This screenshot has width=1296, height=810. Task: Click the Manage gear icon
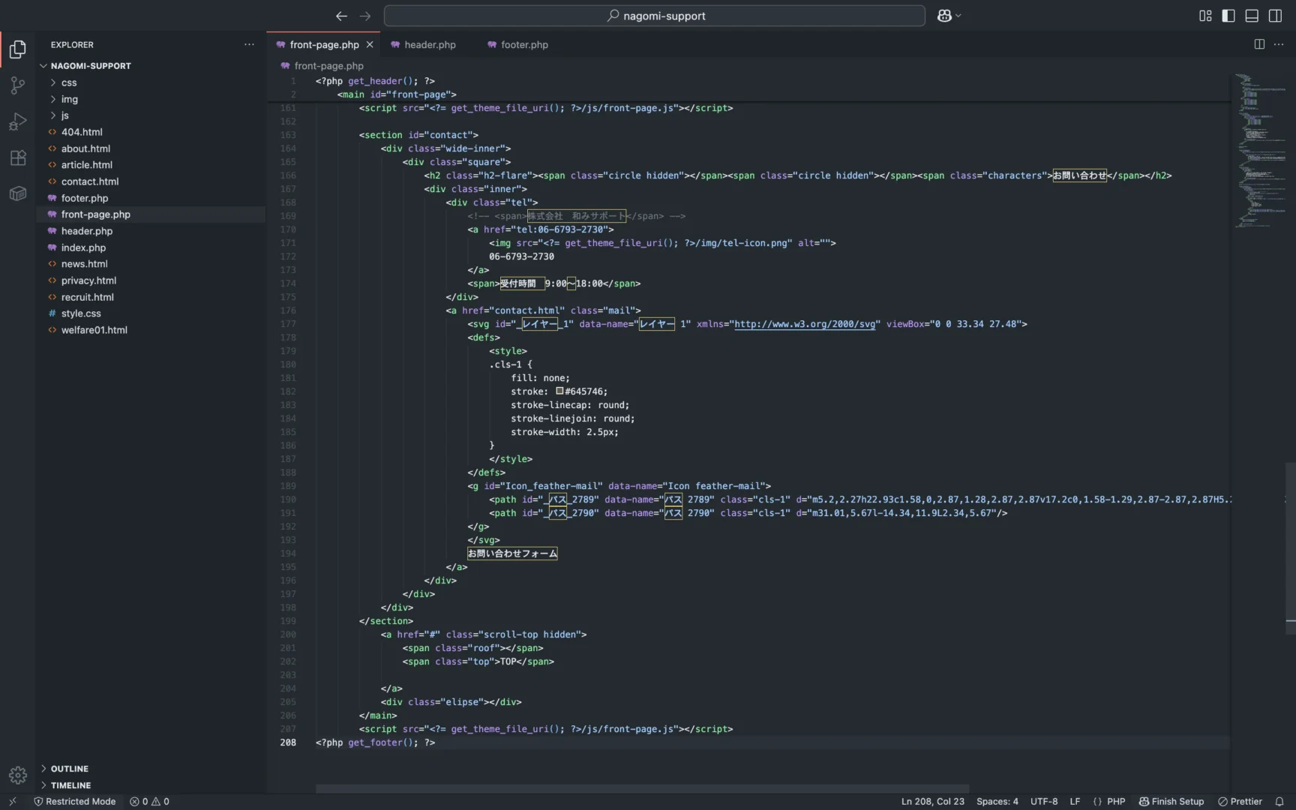tap(17, 775)
